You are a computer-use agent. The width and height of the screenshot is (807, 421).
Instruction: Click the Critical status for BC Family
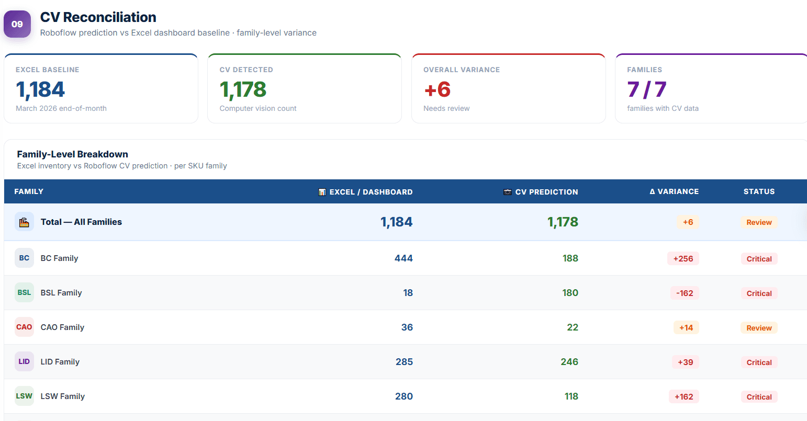(x=759, y=259)
